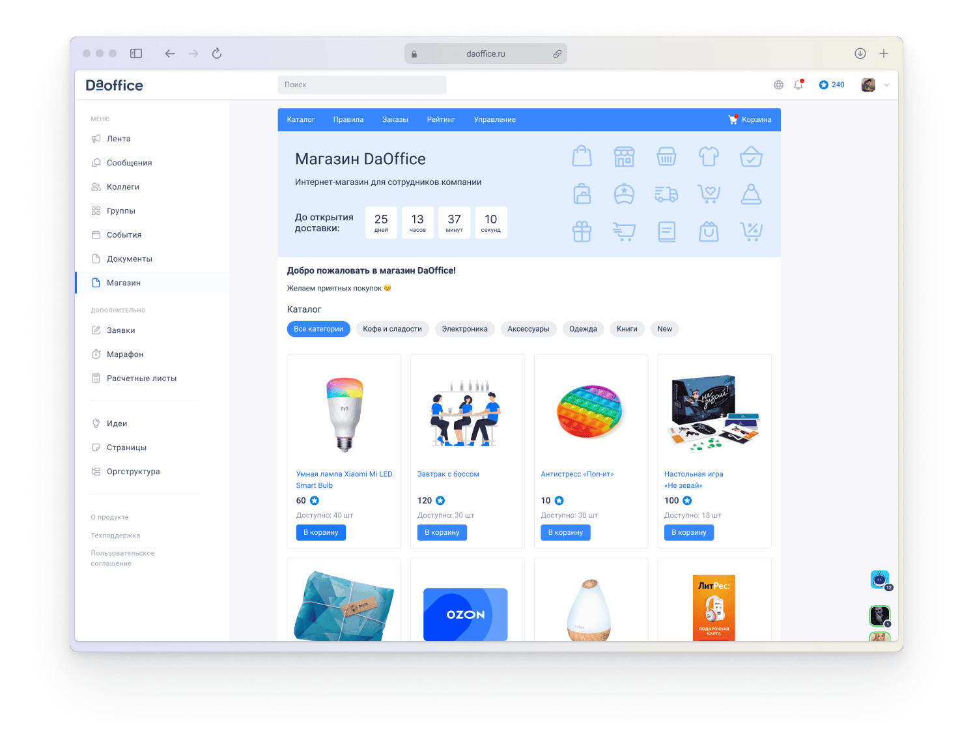Image resolution: width=973 pixels, height=755 pixels.
Task: Click the notification bell icon
Action: (798, 85)
